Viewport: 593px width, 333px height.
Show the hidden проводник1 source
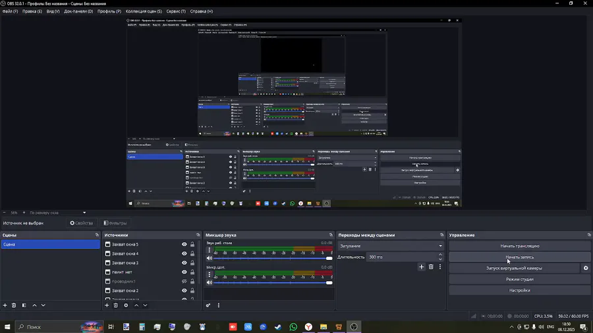pos(184,281)
